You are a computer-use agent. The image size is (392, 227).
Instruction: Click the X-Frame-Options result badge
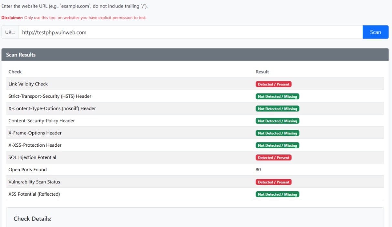[x=277, y=133]
